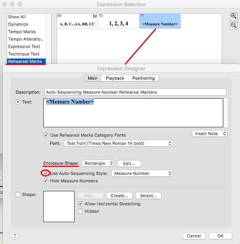Switch to the Playback tab

115,78
